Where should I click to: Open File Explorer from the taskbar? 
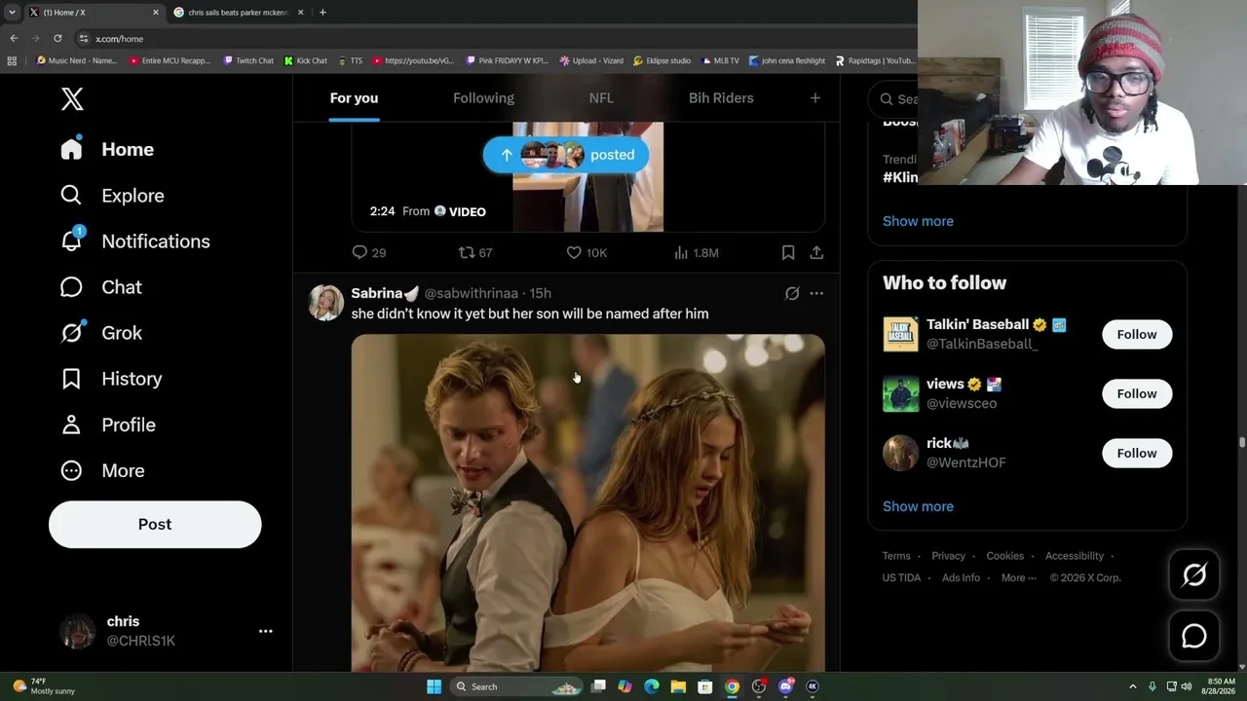point(678,686)
